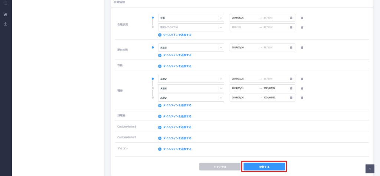Delete the 職種 row starting 2024/05/31
The width and height of the screenshot is (380, 176).
(x=302, y=88)
